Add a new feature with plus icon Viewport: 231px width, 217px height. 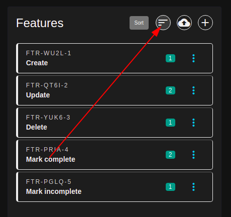point(205,23)
